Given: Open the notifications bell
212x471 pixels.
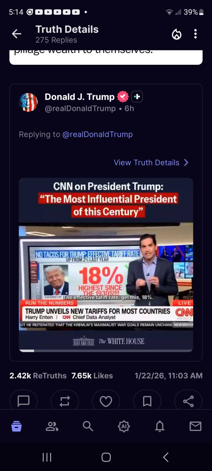Looking at the screenshot, I should pos(160,426).
